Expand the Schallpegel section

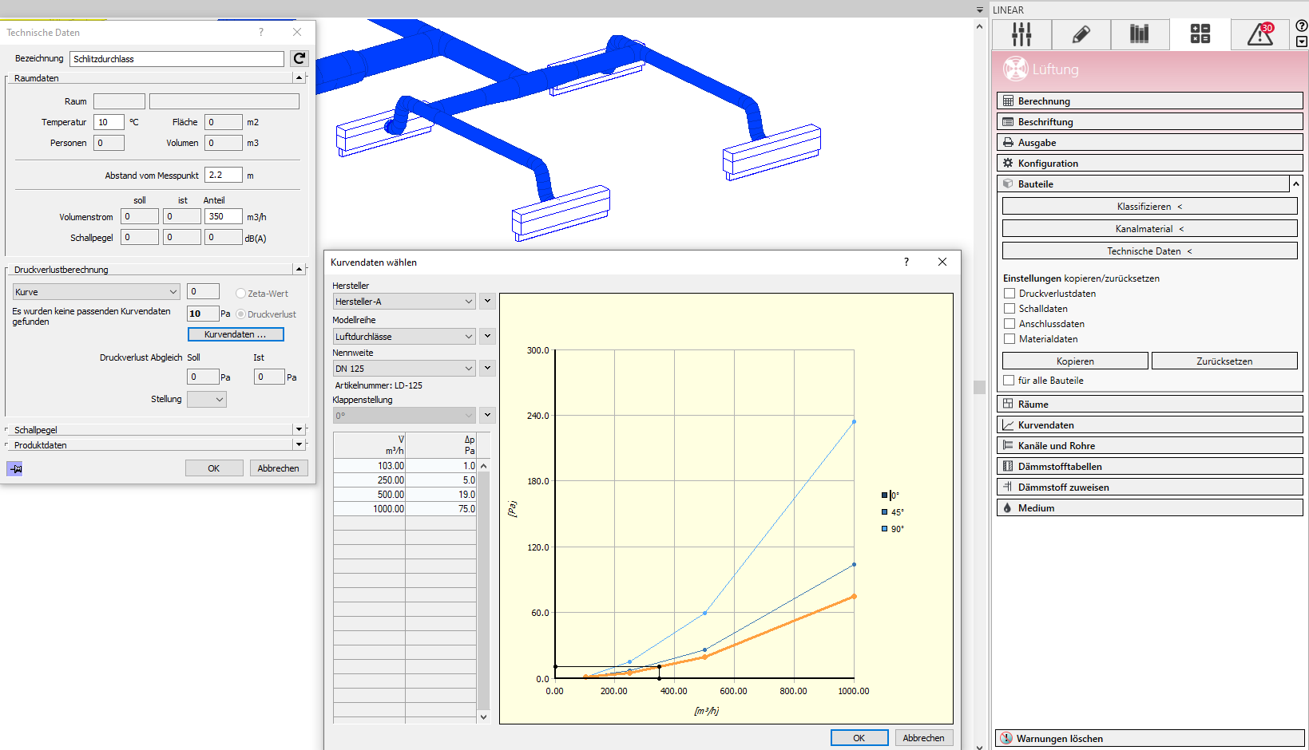click(x=299, y=430)
